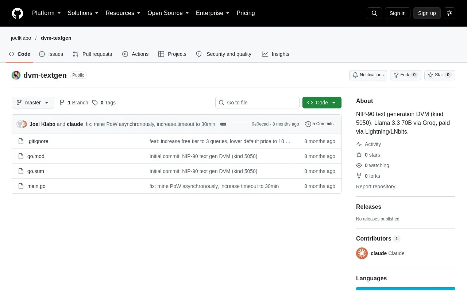Open commit hash 9e0ecad
The height and width of the screenshot is (292, 467).
coord(260,124)
